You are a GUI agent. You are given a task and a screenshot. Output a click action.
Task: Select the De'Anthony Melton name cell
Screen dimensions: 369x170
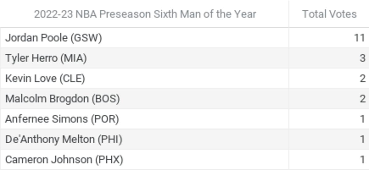tap(64, 139)
